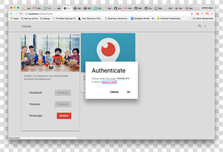223x152 pixels.
Task: Switch to the 'http' tab
Action: point(98,8)
